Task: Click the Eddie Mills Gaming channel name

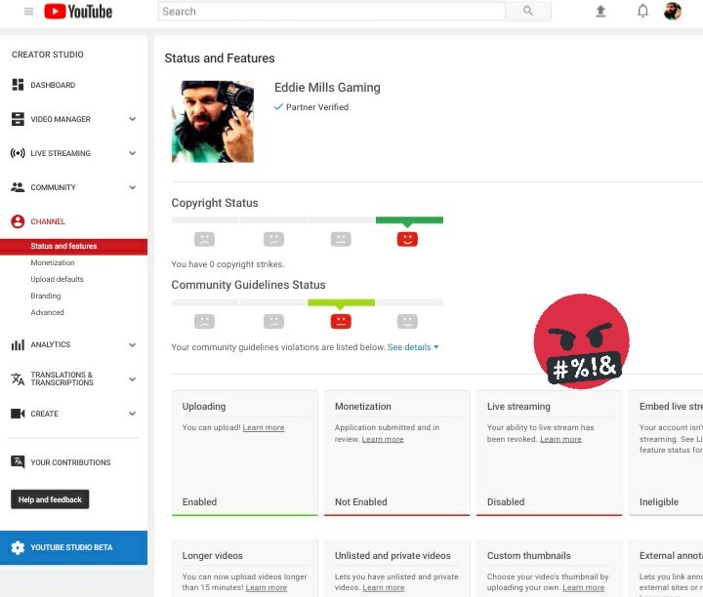Action: pyautogui.click(x=327, y=88)
